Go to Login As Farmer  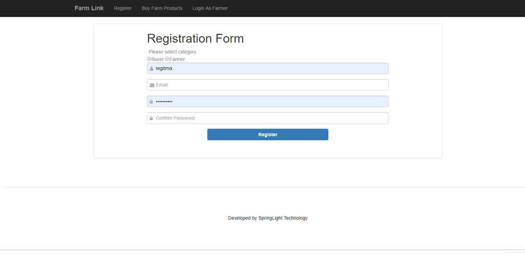click(210, 8)
